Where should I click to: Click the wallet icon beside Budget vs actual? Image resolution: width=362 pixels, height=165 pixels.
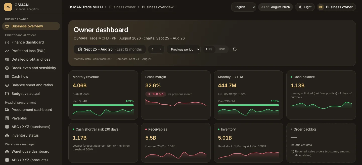click(7, 94)
